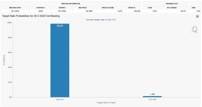Screen dimensions: 202x107
Task: Click the MEETING INFORMATION section header
Action: pyautogui.click(x=71, y=4)
